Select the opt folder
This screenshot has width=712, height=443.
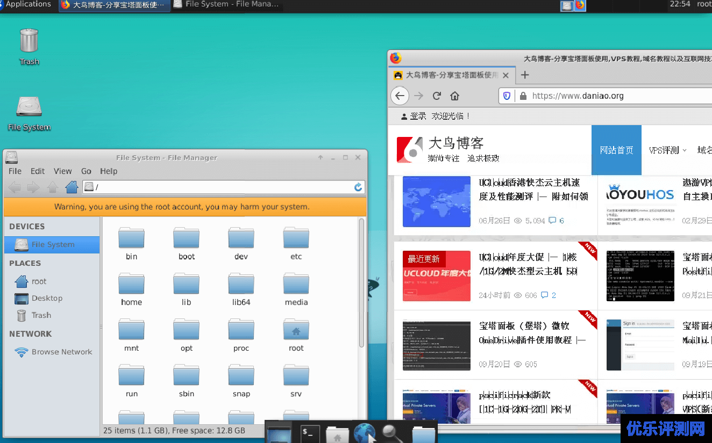click(x=187, y=335)
